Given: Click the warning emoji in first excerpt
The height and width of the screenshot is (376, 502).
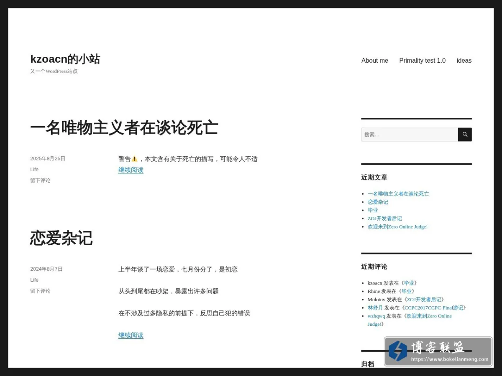Looking at the screenshot, I should point(134,159).
